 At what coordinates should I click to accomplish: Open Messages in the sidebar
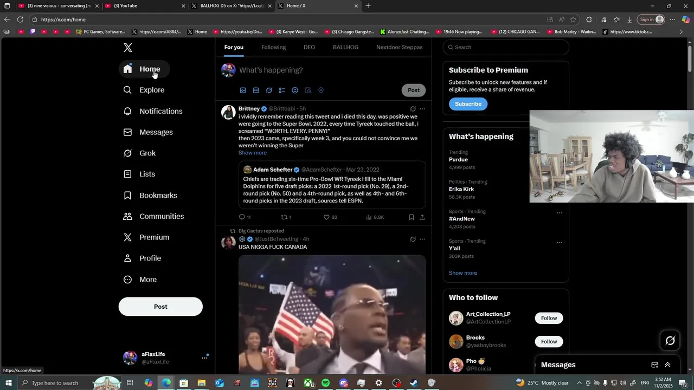148,132
